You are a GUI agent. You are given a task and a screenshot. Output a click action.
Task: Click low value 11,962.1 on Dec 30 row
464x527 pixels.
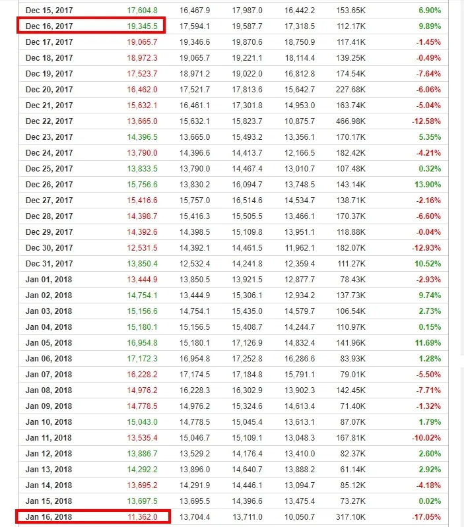pos(300,248)
